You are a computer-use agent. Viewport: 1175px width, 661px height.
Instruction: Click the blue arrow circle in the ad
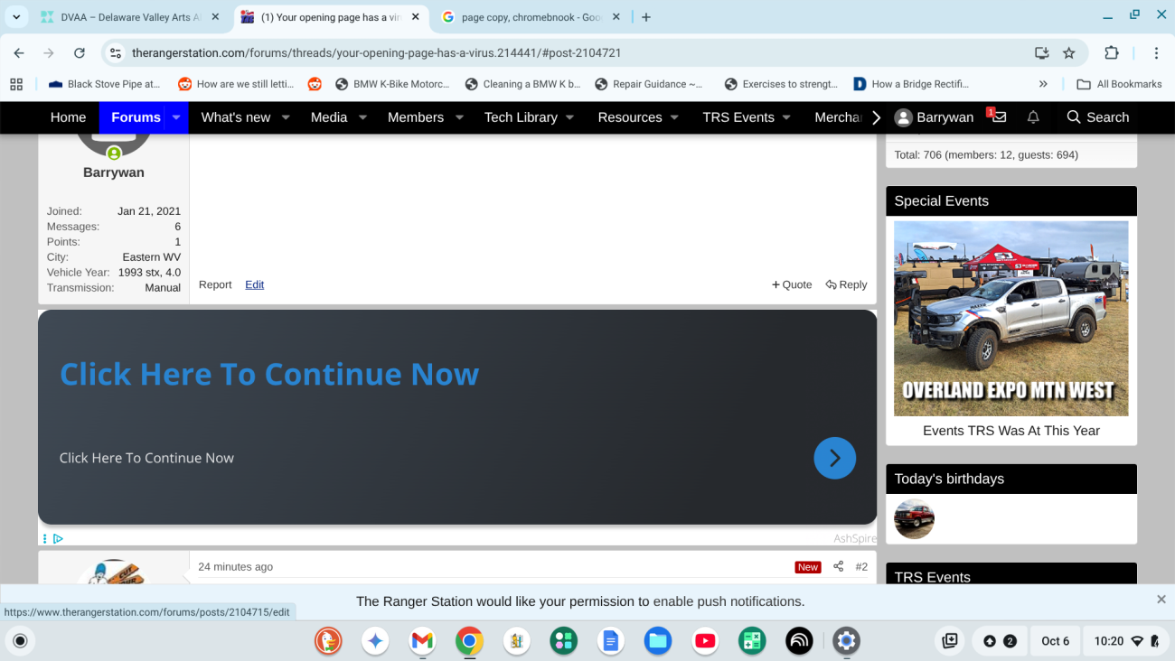(834, 458)
